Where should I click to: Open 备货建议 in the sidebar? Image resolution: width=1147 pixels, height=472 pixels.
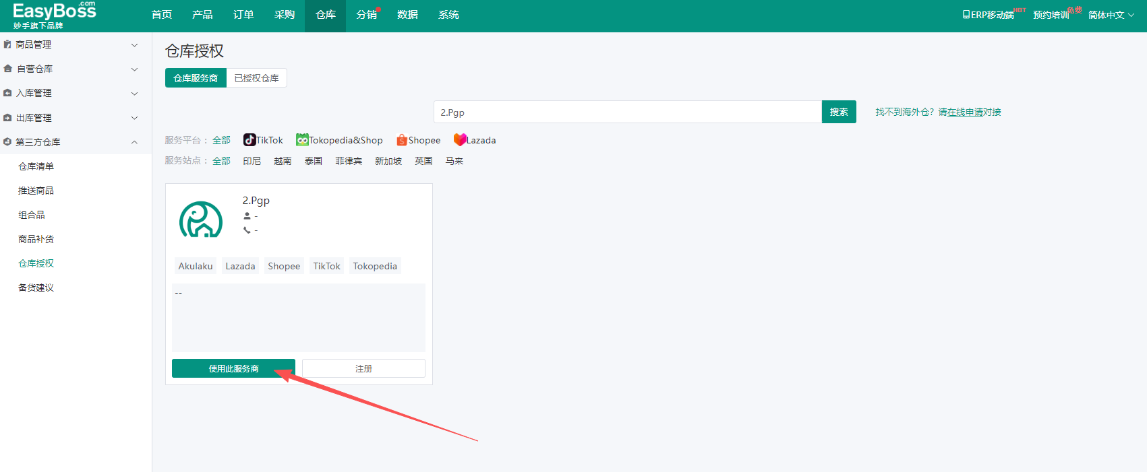point(36,288)
